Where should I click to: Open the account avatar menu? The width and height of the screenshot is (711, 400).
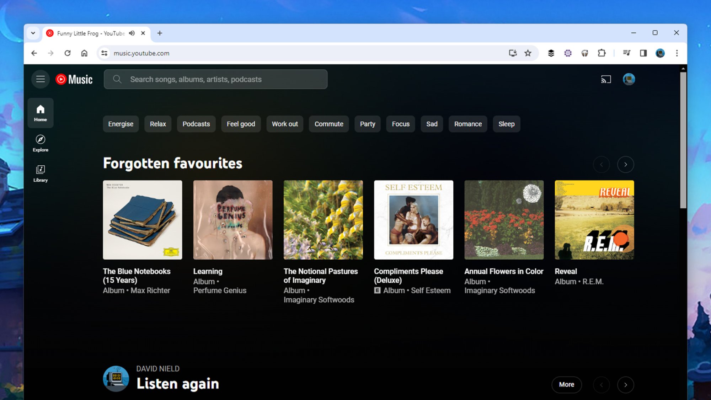pyautogui.click(x=629, y=79)
